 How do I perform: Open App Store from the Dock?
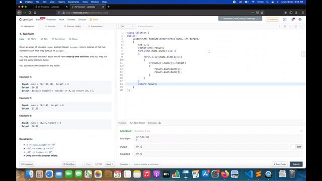(205, 174)
